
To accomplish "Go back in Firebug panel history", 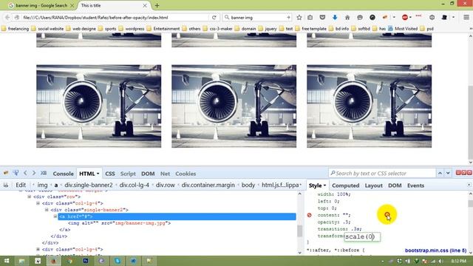I will point(25,173).
